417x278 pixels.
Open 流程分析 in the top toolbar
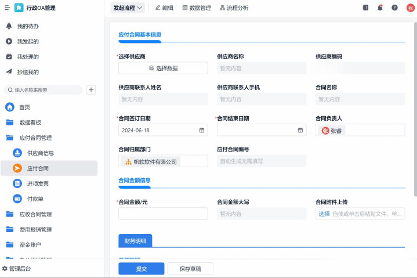pyautogui.click(x=234, y=8)
